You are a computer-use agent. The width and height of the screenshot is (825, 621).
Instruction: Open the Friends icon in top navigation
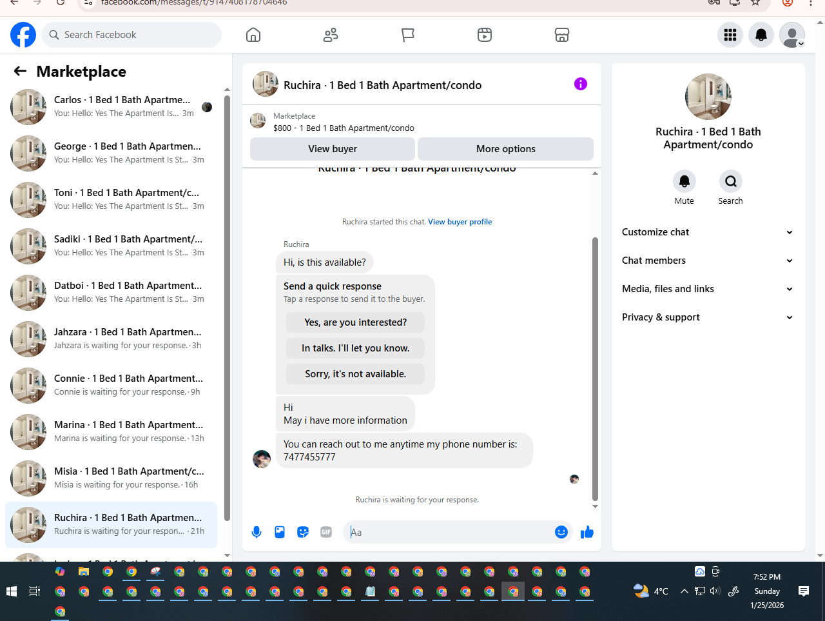click(x=331, y=35)
